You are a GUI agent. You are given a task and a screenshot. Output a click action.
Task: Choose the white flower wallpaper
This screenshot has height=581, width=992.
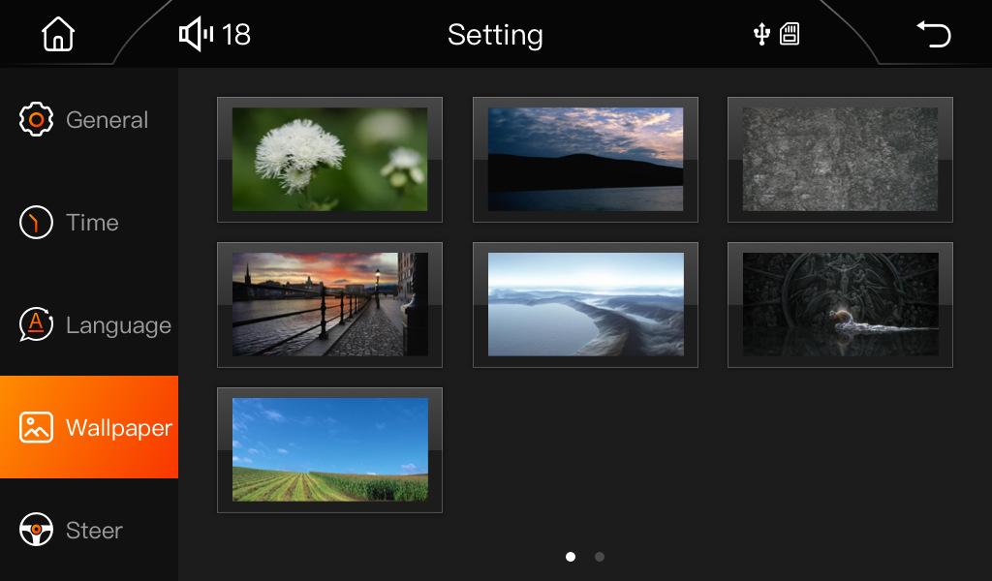(329, 160)
